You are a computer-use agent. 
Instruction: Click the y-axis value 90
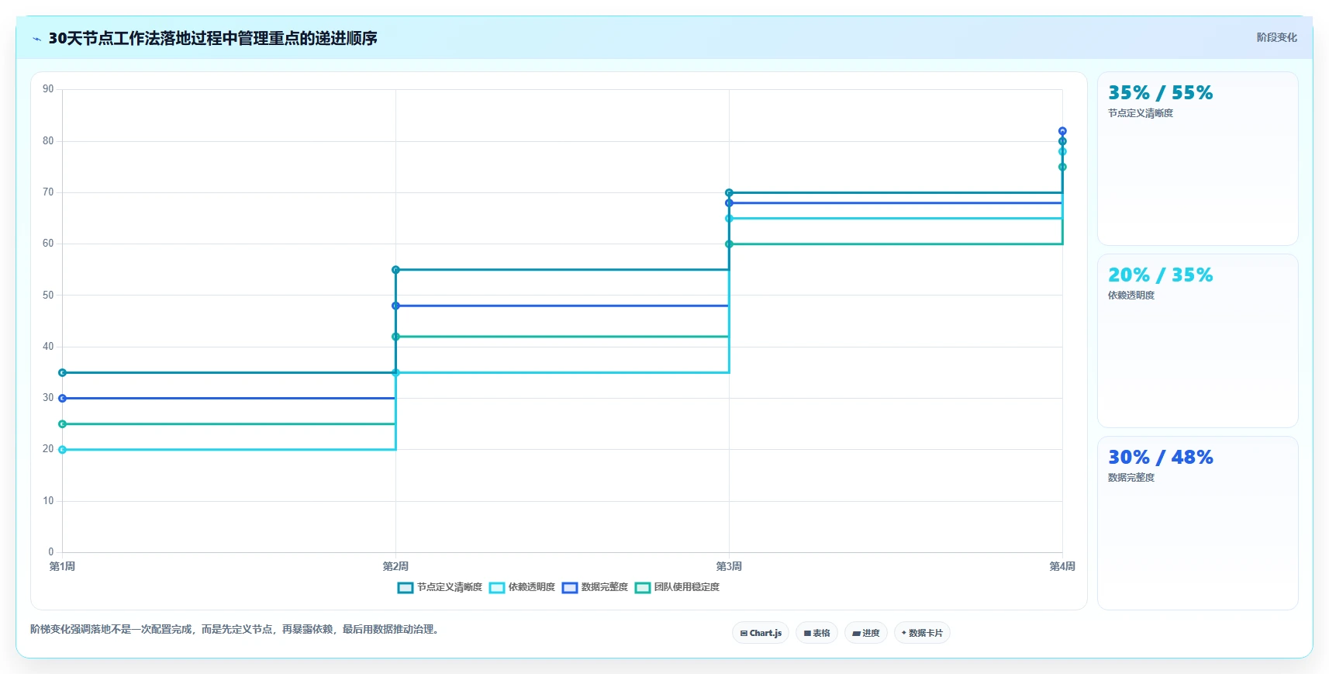pos(48,89)
